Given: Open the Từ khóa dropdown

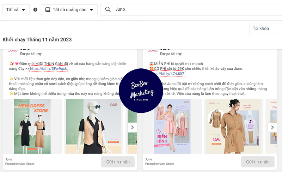Looking at the screenshot, I should tap(265, 29).
